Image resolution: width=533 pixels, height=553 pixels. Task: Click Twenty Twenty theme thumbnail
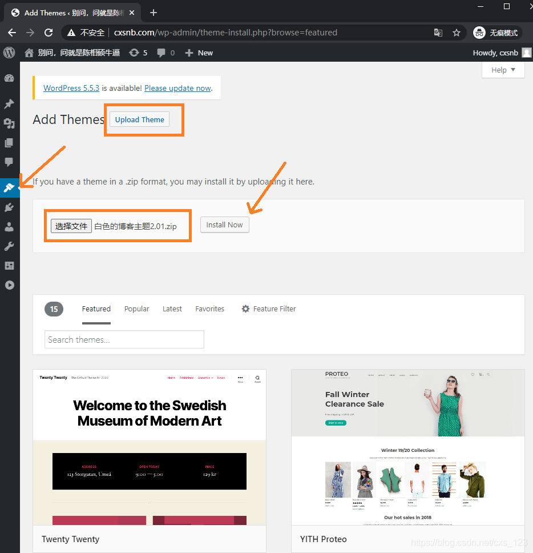[x=150, y=447]
